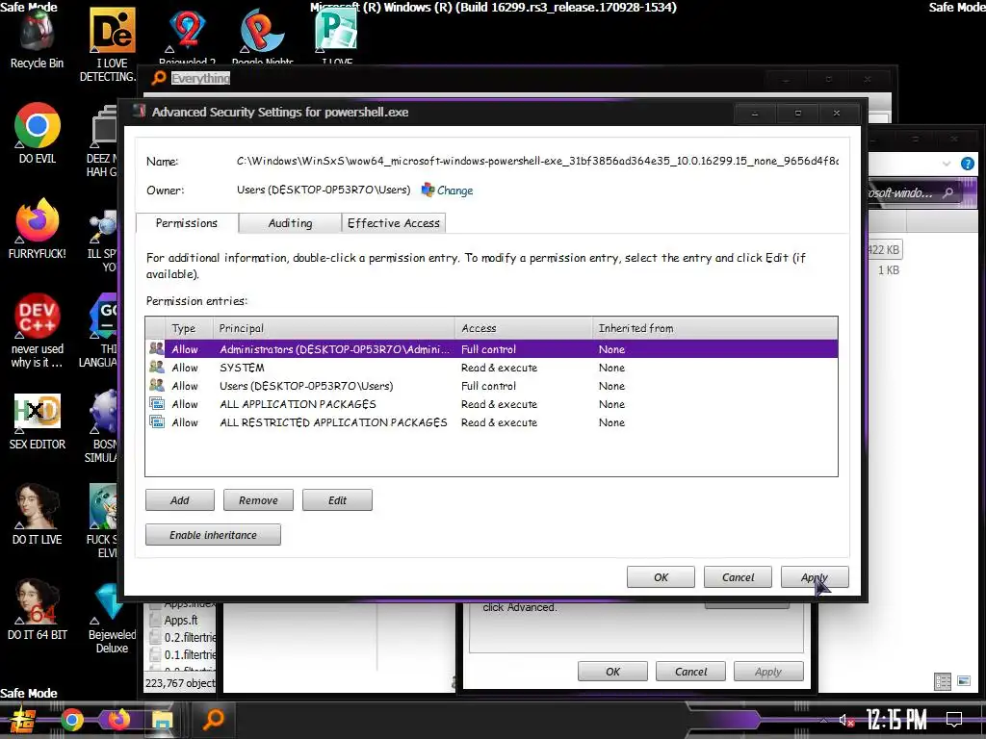The image size is (986, 739).
Task: Click the help icon in Explorer window
Action: pyautogui.click(x=967, y=164)
